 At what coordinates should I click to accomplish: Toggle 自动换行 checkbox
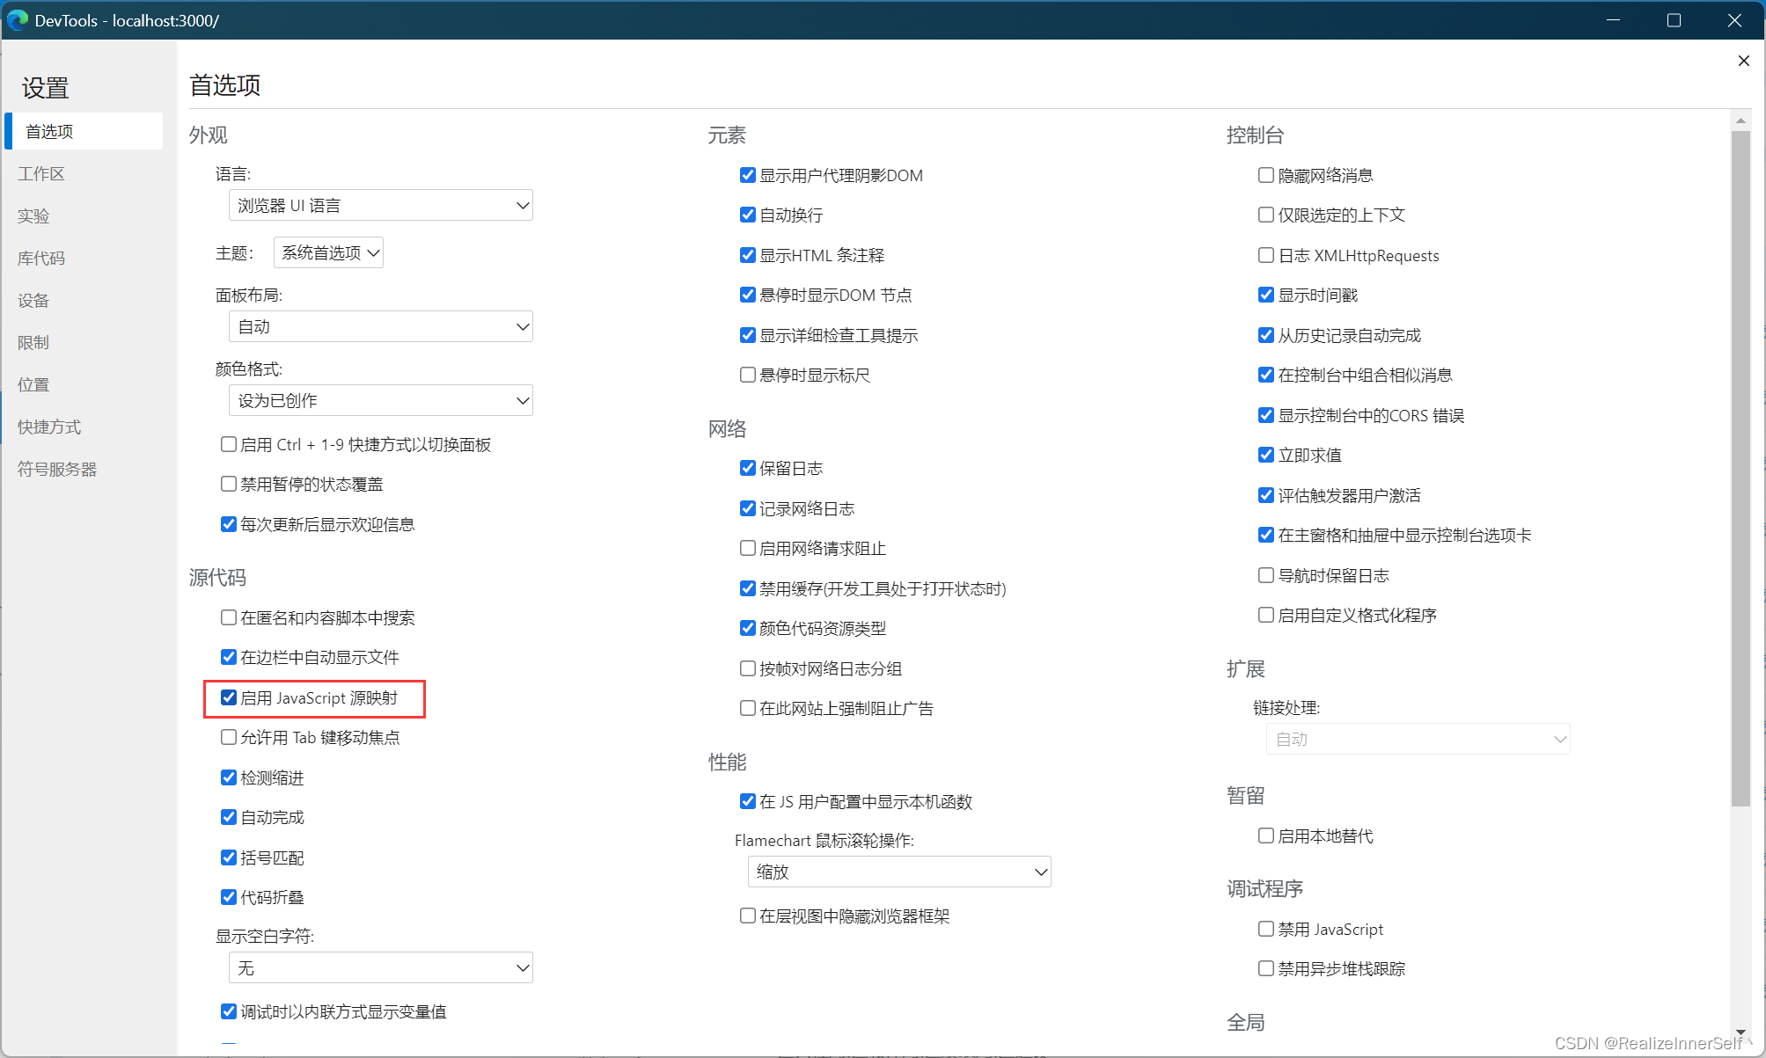(748, 215)
